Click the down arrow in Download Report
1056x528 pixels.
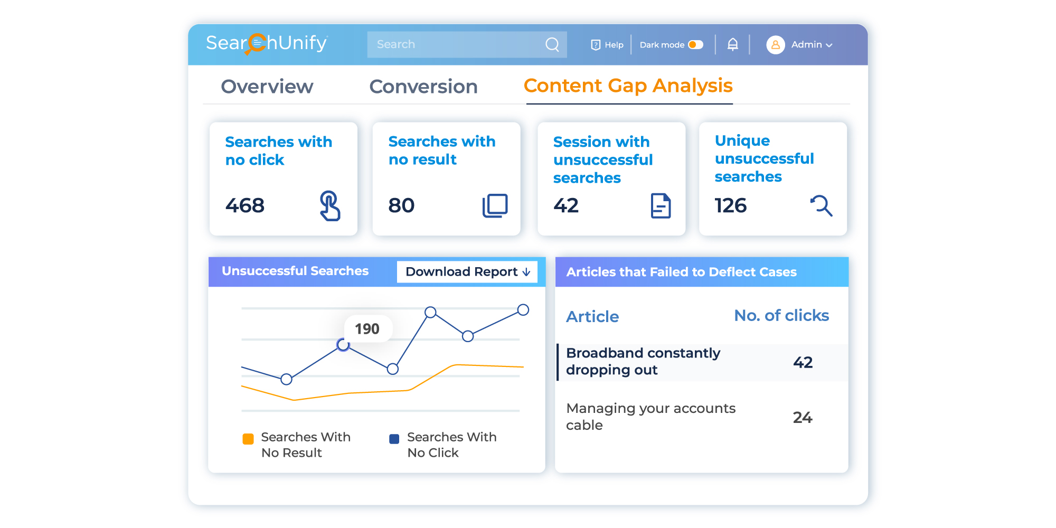526,272
